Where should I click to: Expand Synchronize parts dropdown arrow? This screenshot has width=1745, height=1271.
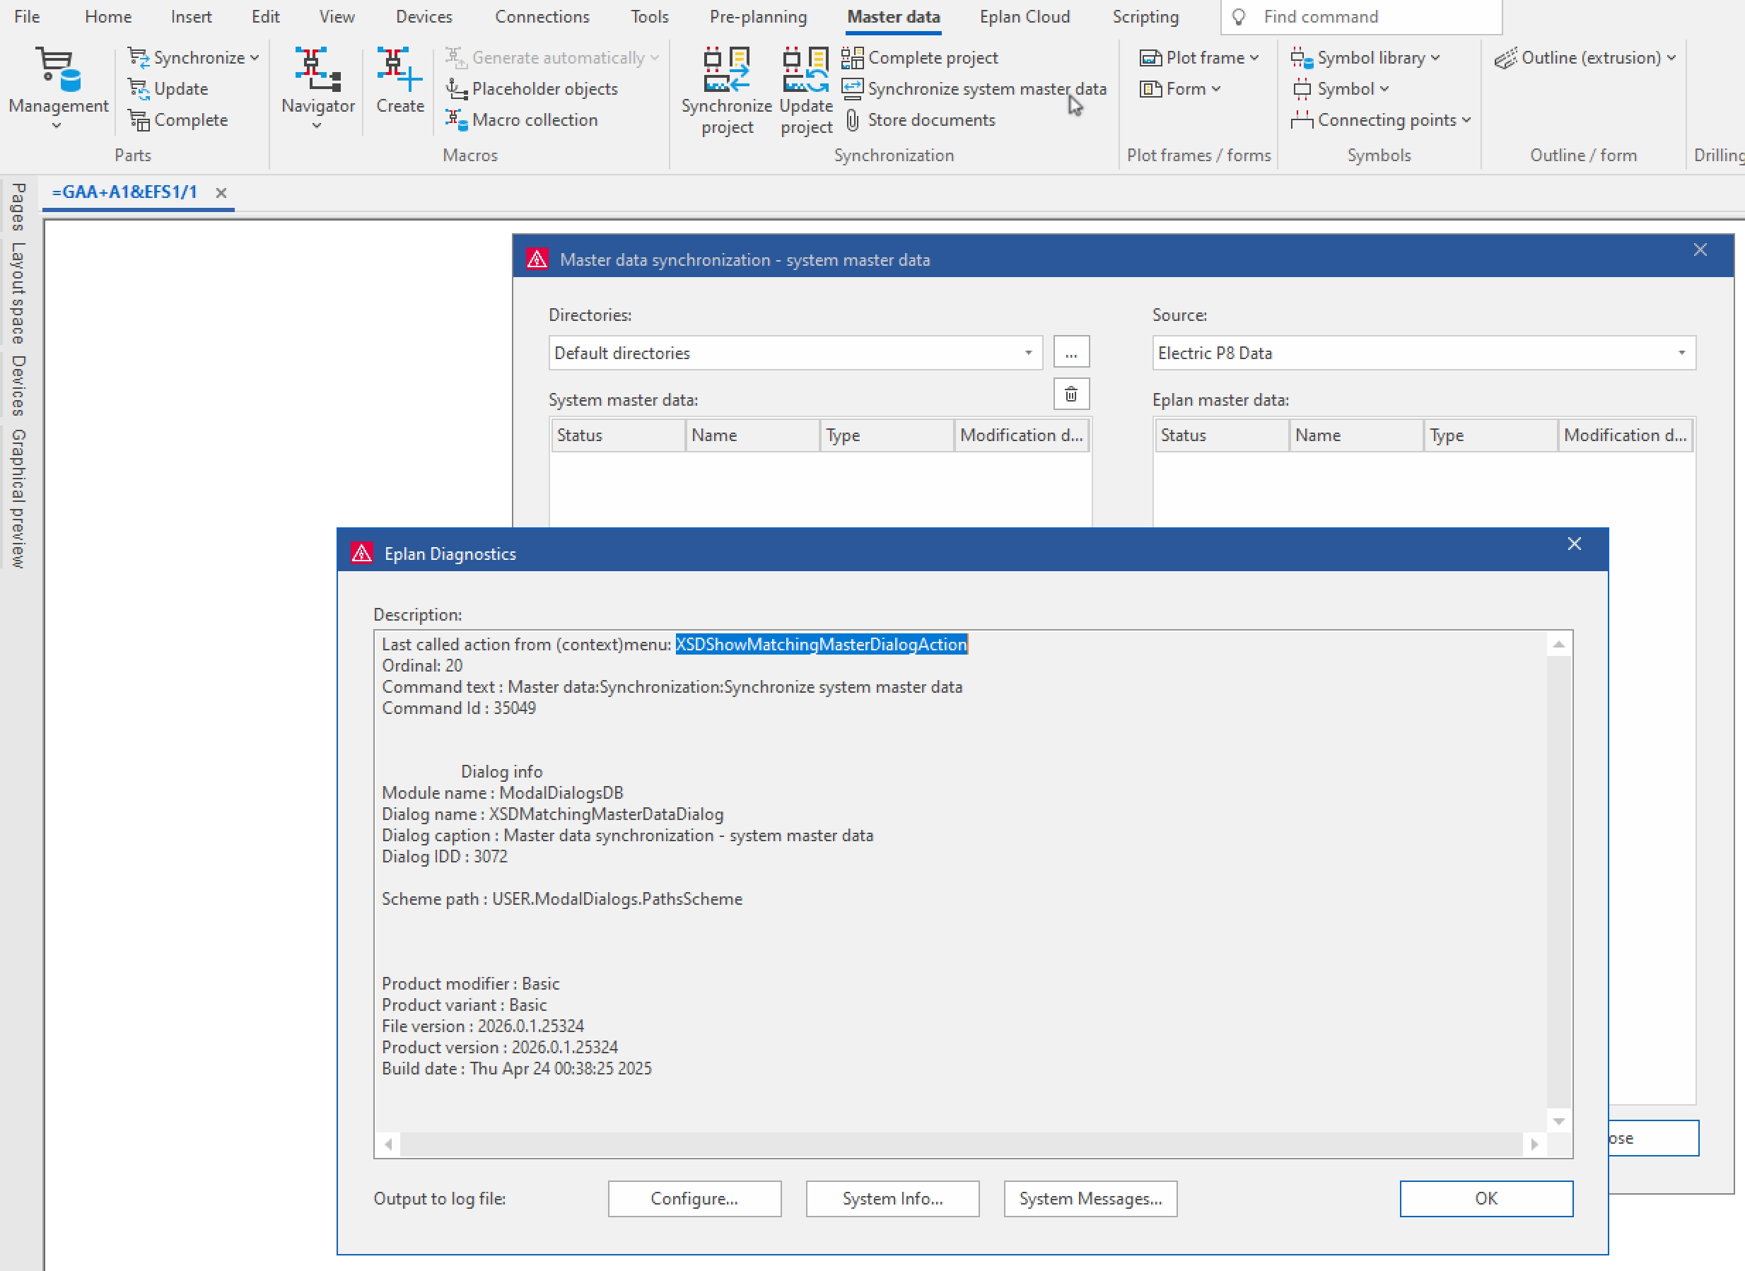point(255,58)
